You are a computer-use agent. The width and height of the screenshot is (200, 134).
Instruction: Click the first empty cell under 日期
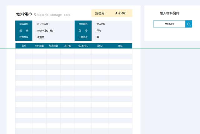pyautogui.click(x=24, y=51)
